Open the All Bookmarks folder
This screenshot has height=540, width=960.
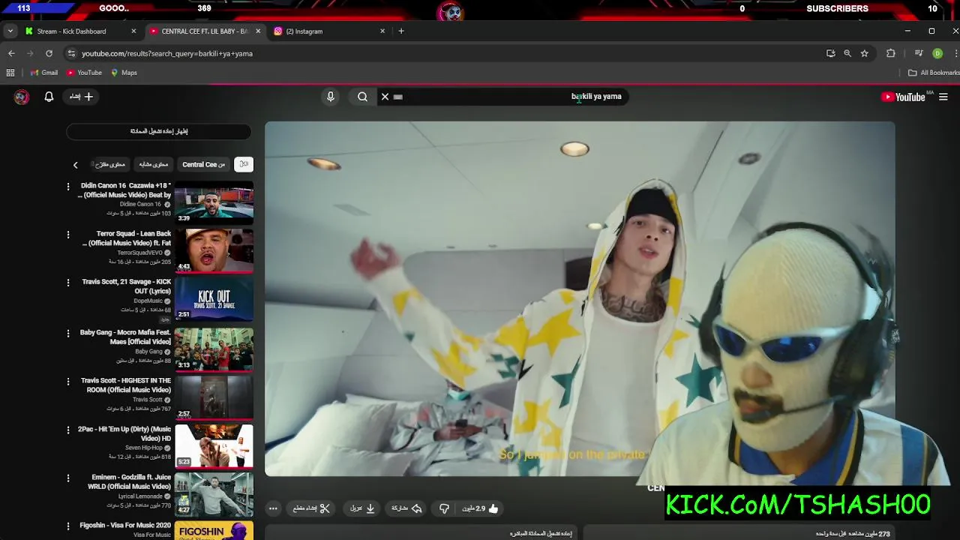point(934,73)
